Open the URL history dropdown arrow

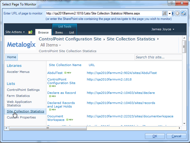pos(170,13)
